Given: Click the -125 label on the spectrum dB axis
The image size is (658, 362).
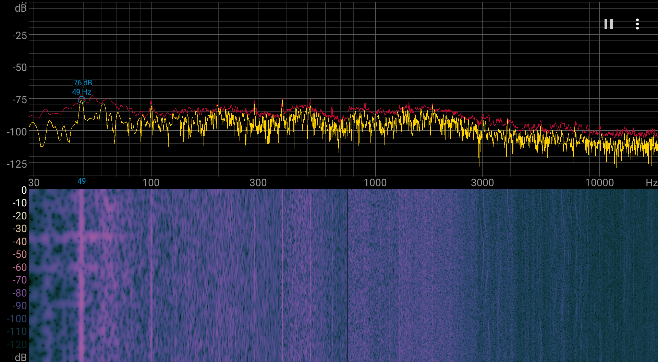Looking at the screenshot, I should 17,164.
